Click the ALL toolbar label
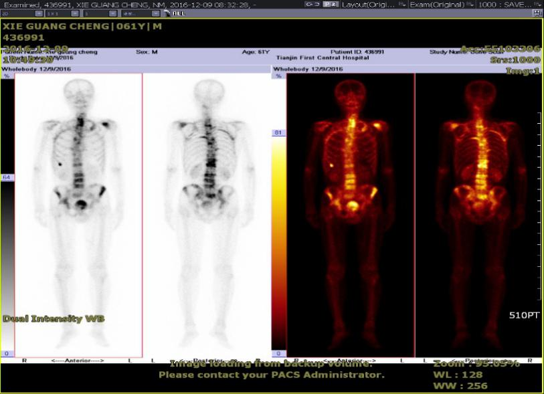The height and width of the screenshot is (394, 544). 179,13
